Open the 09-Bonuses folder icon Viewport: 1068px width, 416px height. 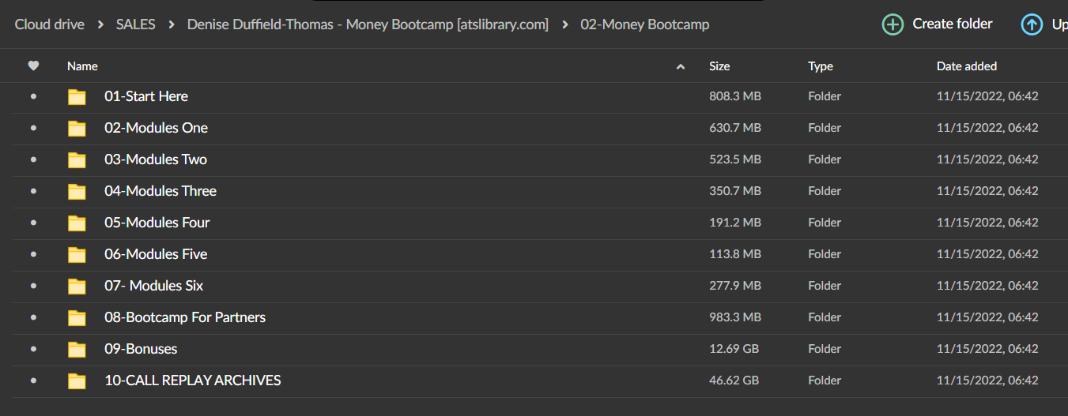click(77, 350)
